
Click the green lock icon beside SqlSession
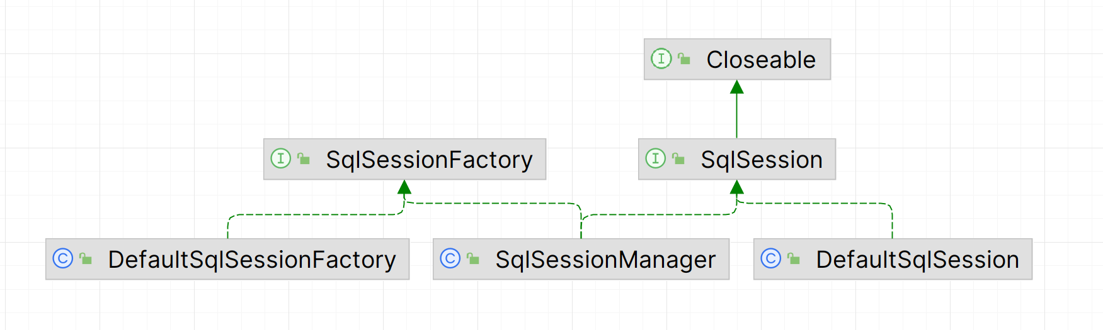pos(678,159)
